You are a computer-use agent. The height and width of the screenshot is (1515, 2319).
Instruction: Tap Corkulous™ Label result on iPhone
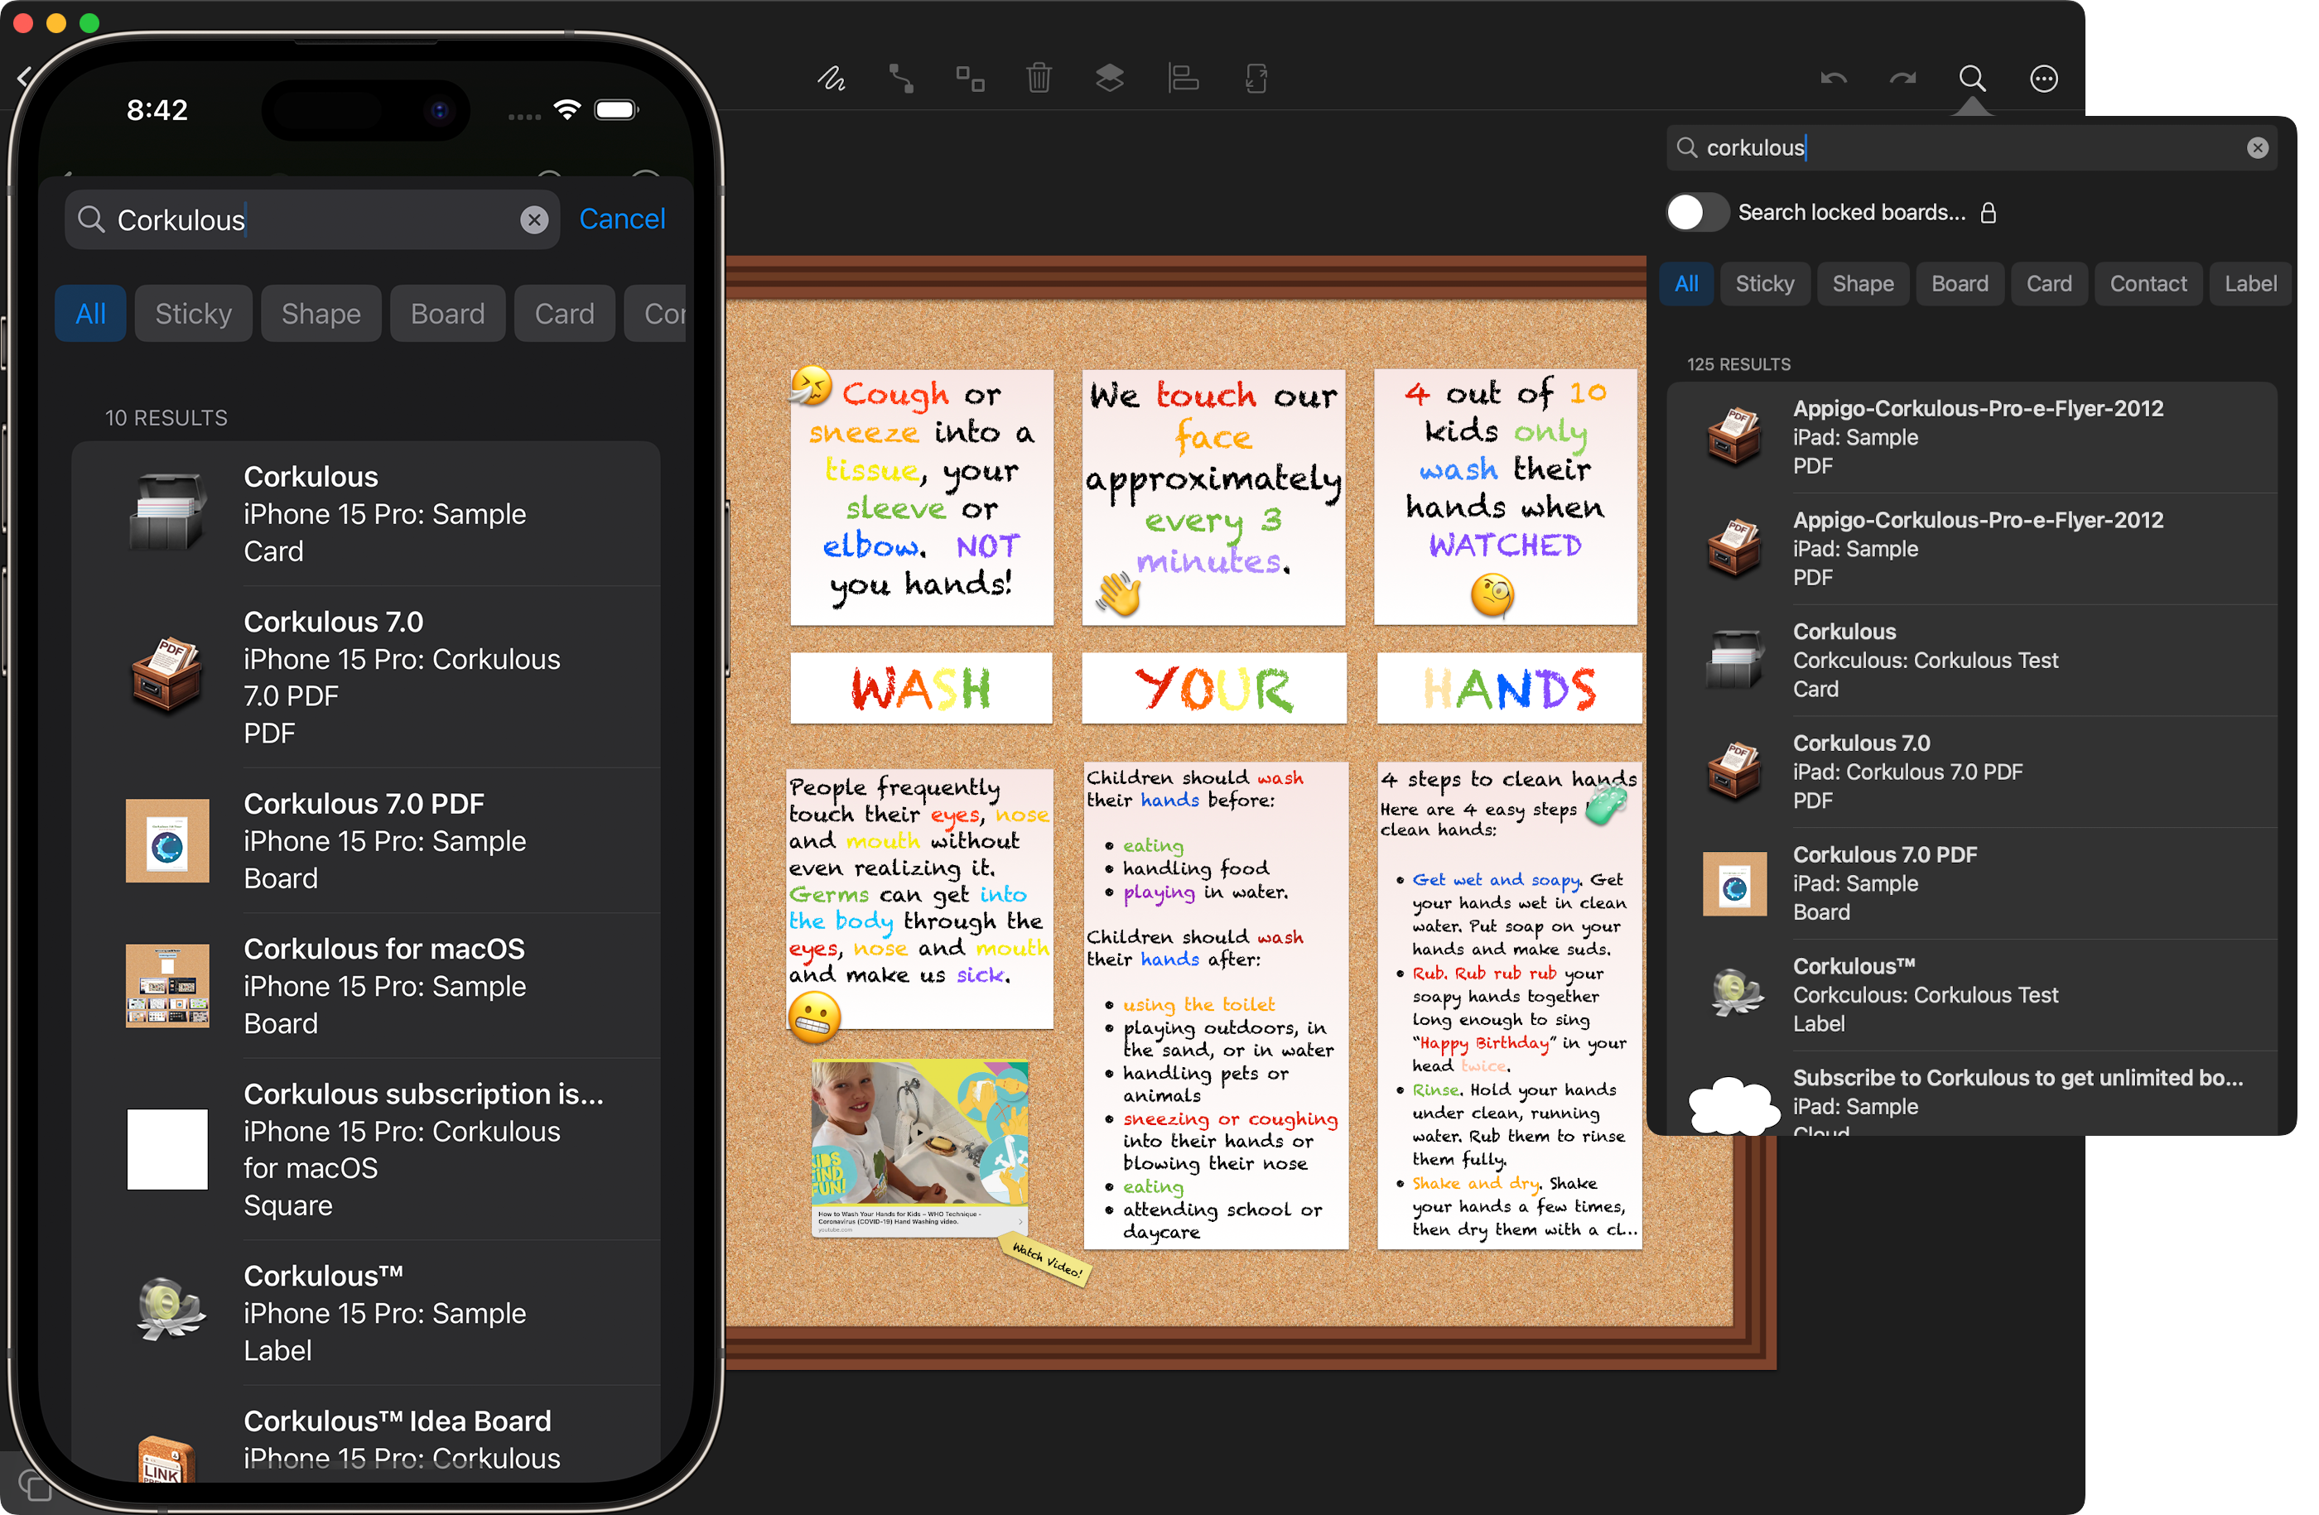(365, 1314)
